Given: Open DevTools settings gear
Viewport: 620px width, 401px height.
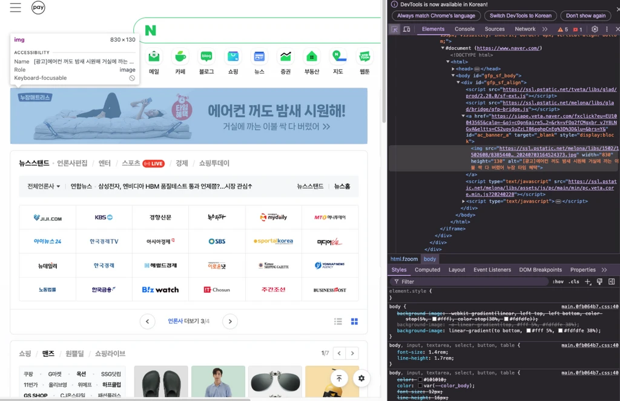Looking at the screenshot, I should (x=595, y=28).
